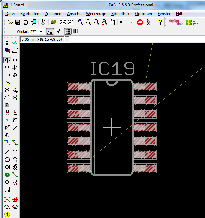This screenshot has width=205, height=218.
Task: Open the Bearbeiten menu
Action: click(30, 14)
